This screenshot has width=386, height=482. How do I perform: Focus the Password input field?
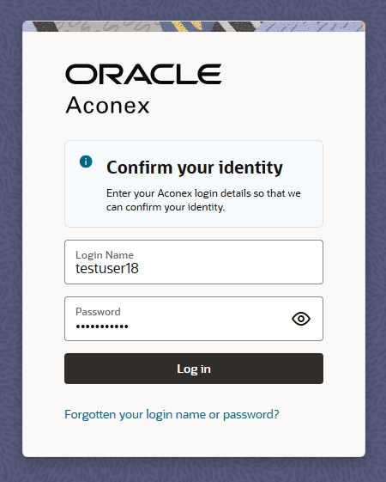[194, 319]
